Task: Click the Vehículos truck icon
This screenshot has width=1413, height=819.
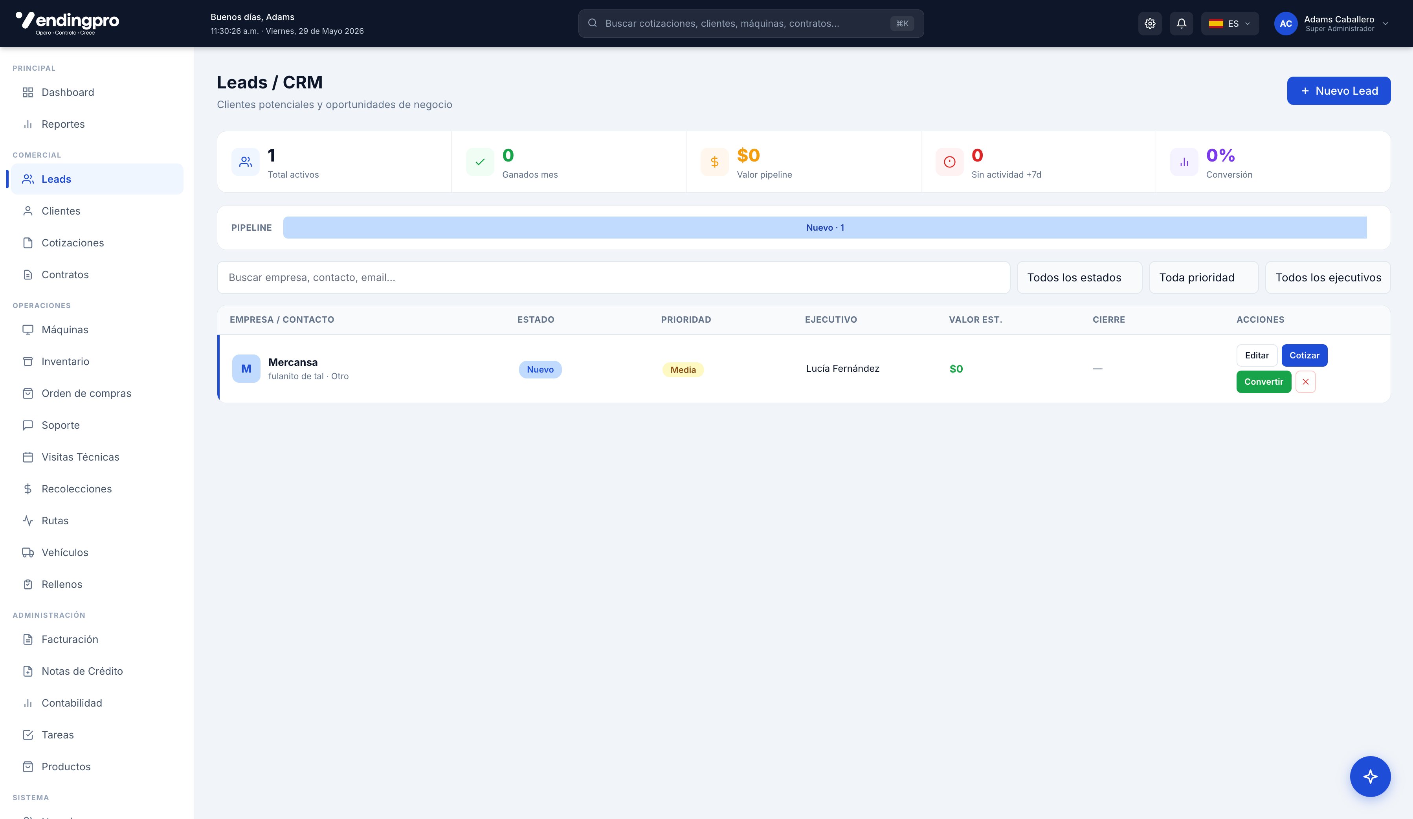Action: pos(28,553)
